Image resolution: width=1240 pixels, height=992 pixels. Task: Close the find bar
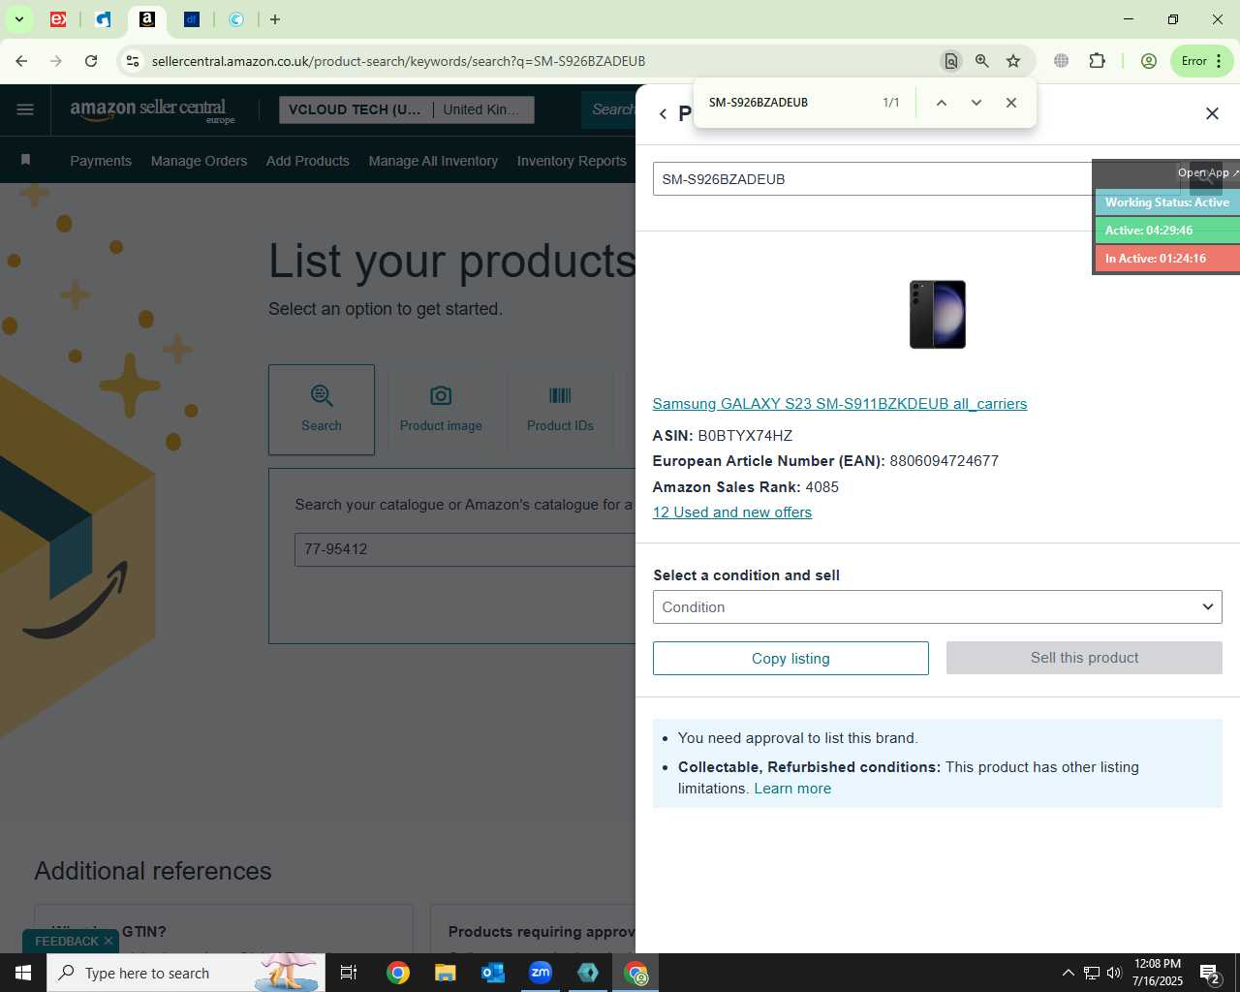1011,103
